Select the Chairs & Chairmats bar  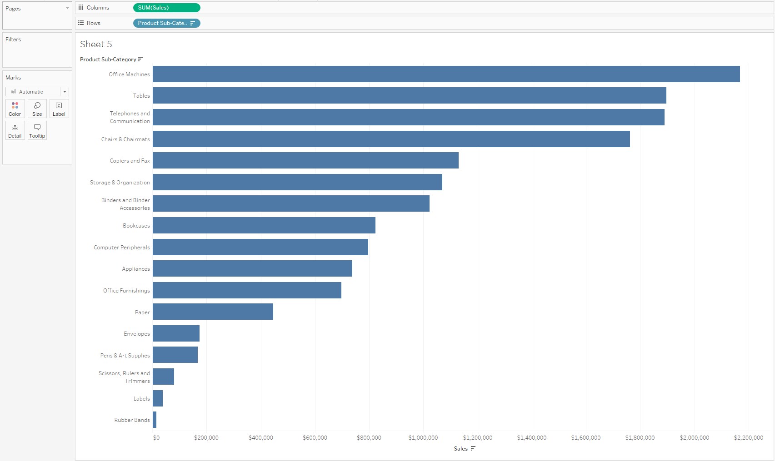[x=391, y=139]
